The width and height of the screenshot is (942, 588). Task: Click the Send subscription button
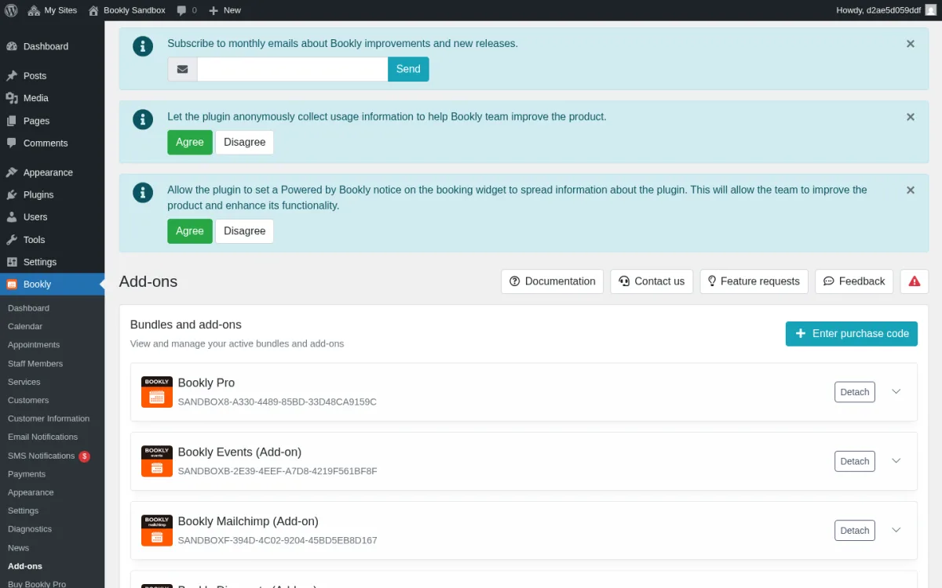408,69
